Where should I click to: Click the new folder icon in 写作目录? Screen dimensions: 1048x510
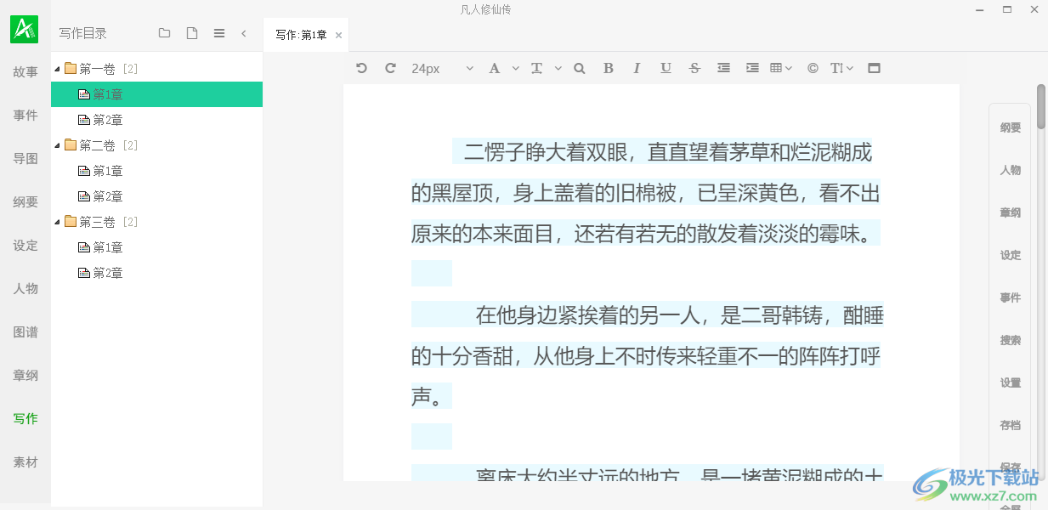click(x=164, y=33)
